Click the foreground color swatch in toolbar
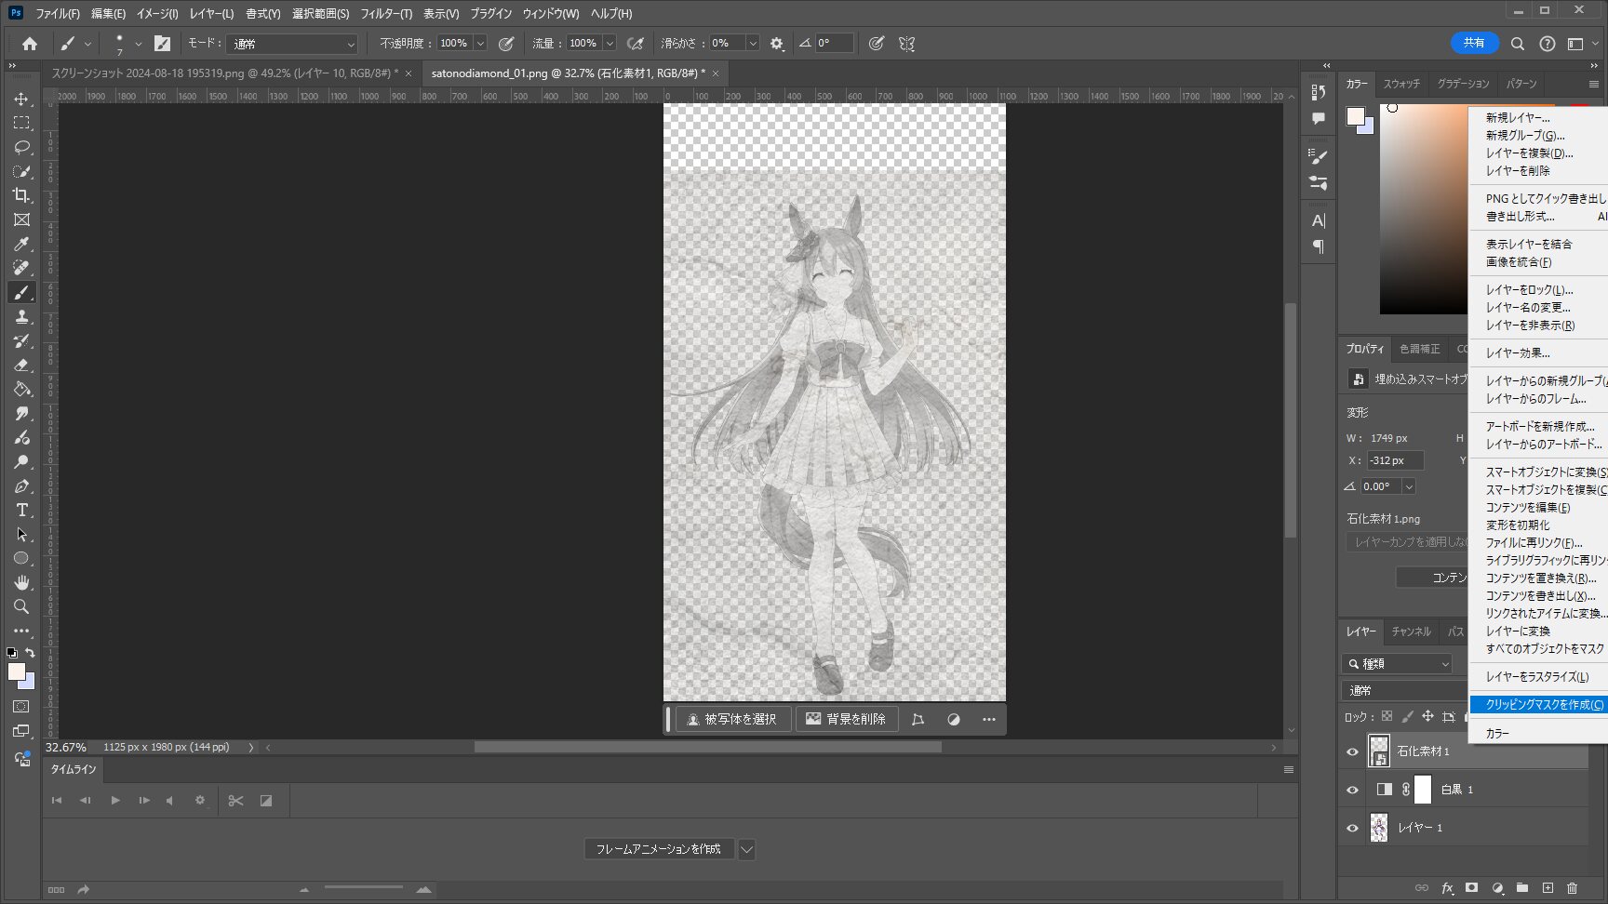The width and height of the screenshot is (1608, 904). pyautogui.click(x=17, y=671)
